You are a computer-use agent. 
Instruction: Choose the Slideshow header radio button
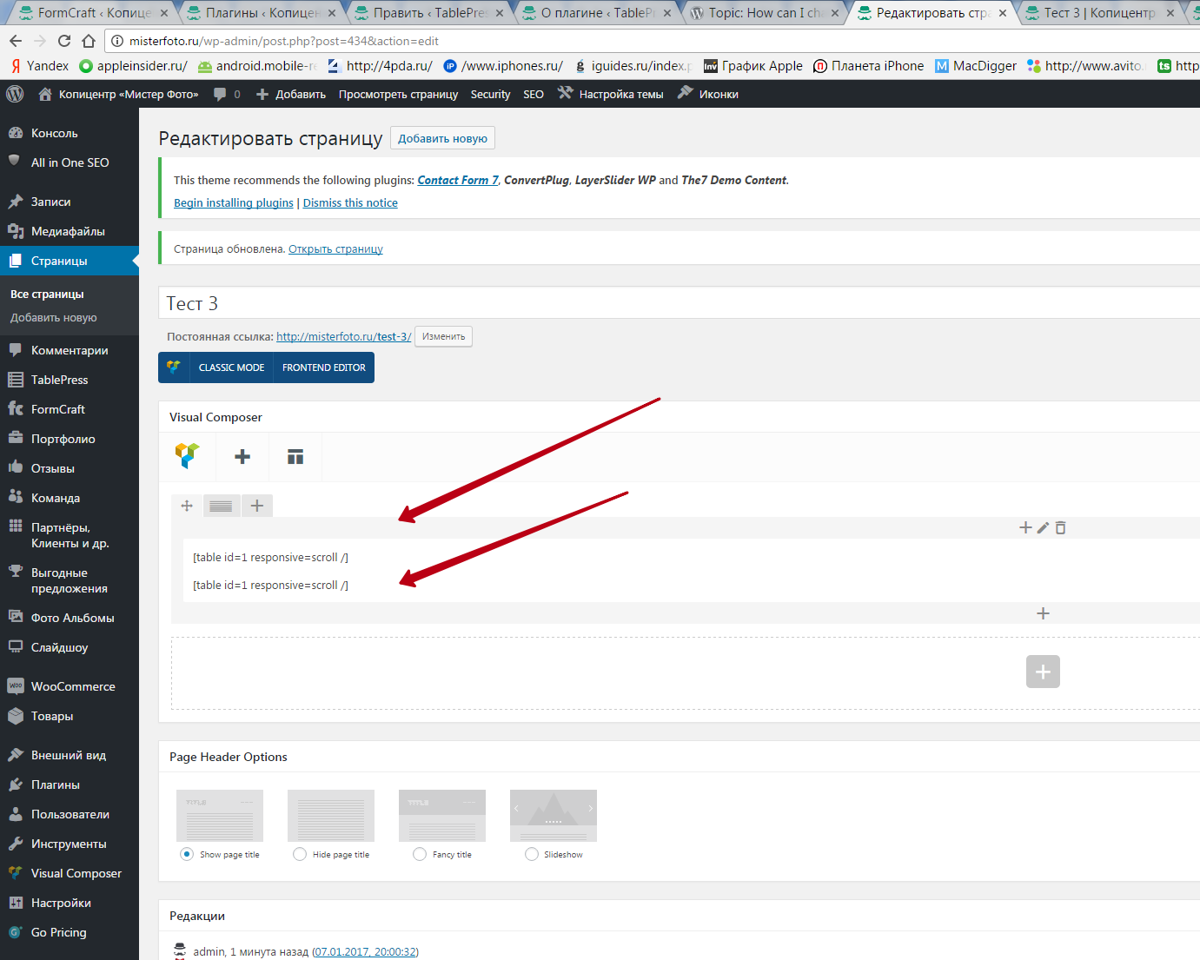point(532,854)
